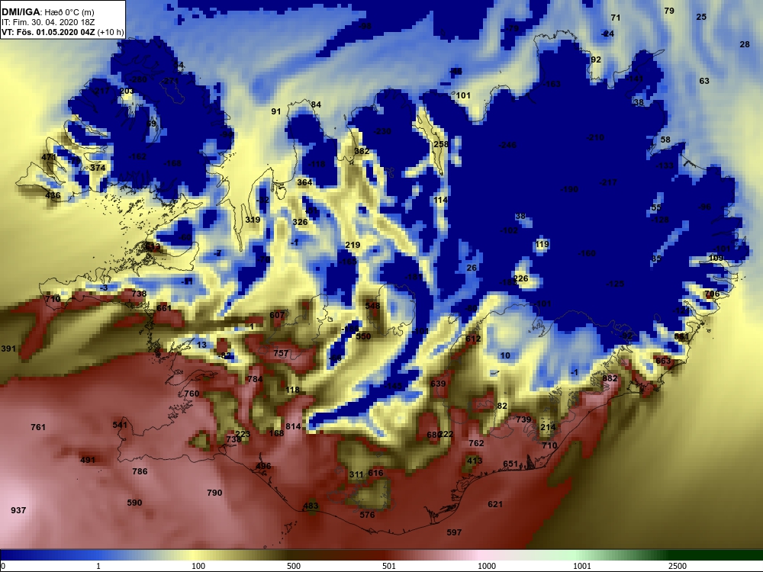Screen dimensions: 763x572
Task: Click the legend label 100
Action: click(x=198, y=566)
